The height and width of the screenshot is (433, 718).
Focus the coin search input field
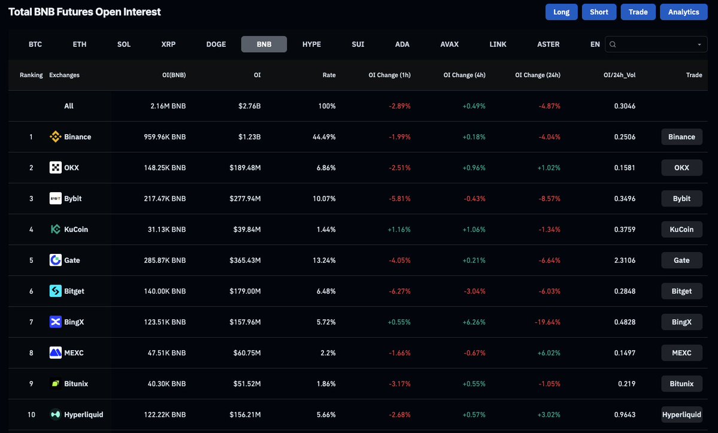tap(656, 44)
